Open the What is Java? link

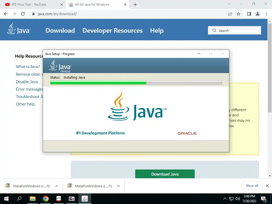(x=28, y=67)
